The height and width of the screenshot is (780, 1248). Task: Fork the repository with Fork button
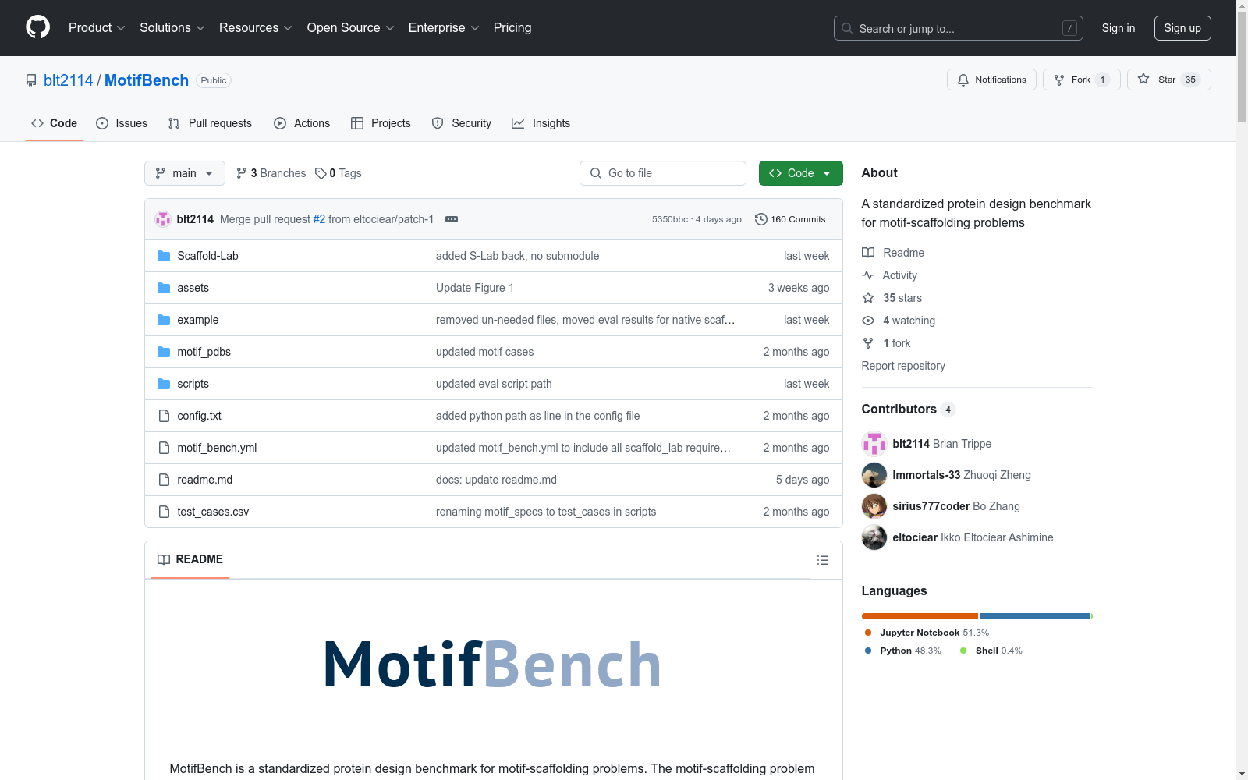tap(1082, 80)
